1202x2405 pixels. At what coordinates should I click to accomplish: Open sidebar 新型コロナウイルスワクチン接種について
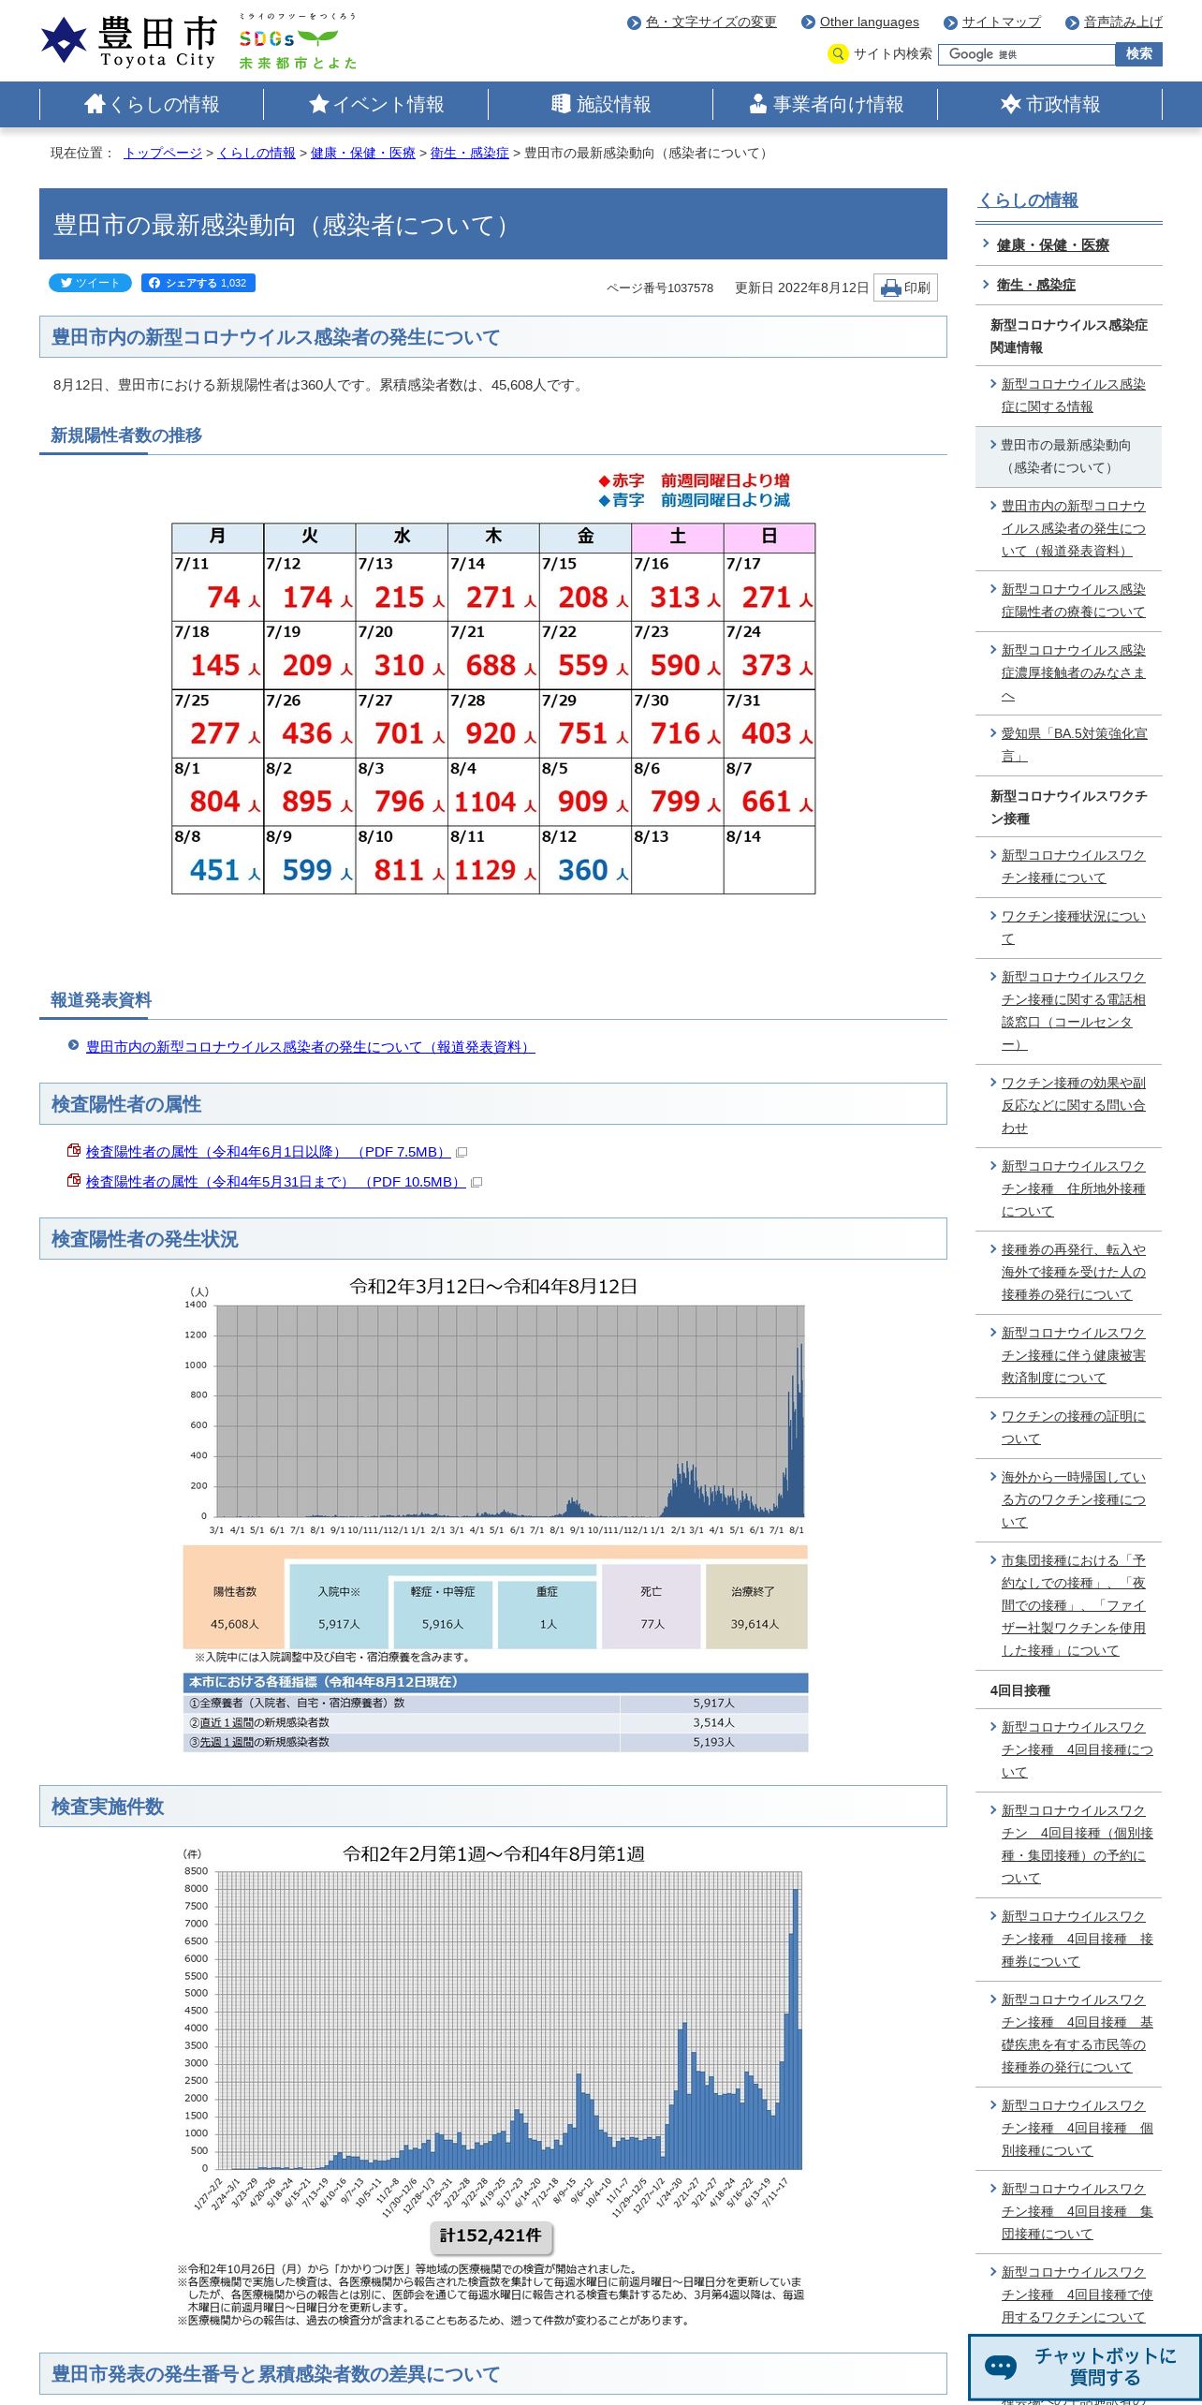pos(1073,866)
